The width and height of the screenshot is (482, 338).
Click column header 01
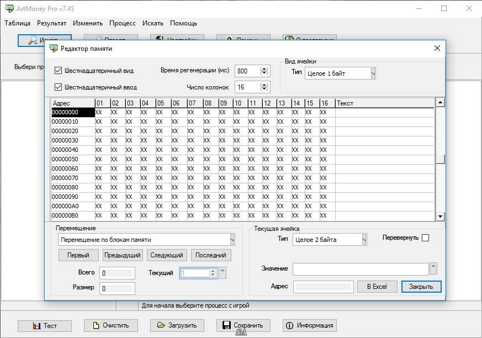pos(103,103)
